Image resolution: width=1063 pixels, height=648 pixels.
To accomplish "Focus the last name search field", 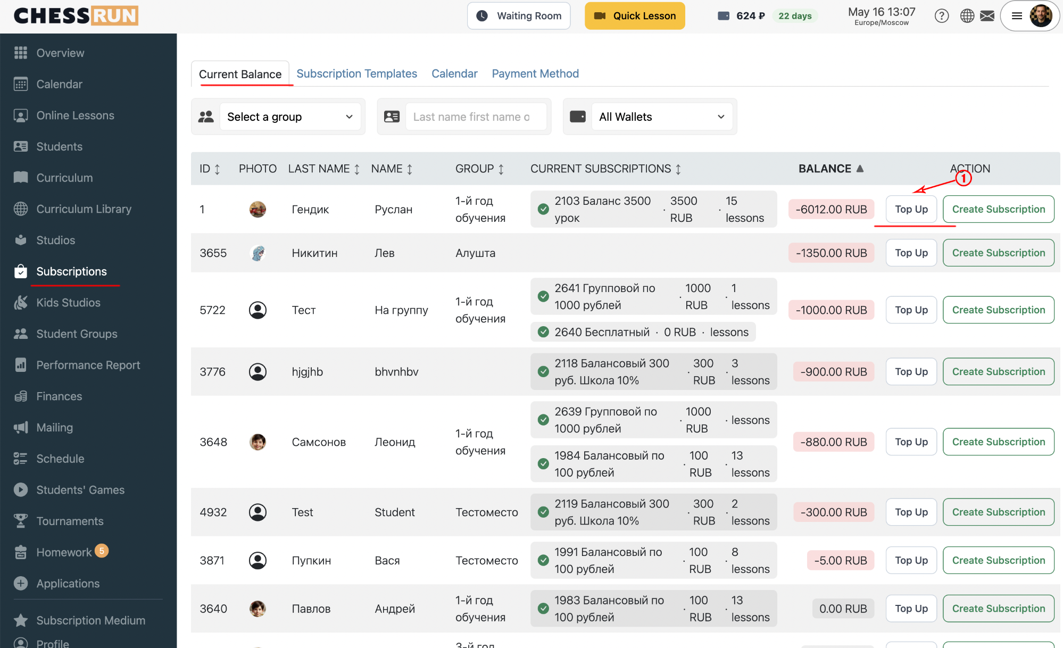I will click(476, 117).
